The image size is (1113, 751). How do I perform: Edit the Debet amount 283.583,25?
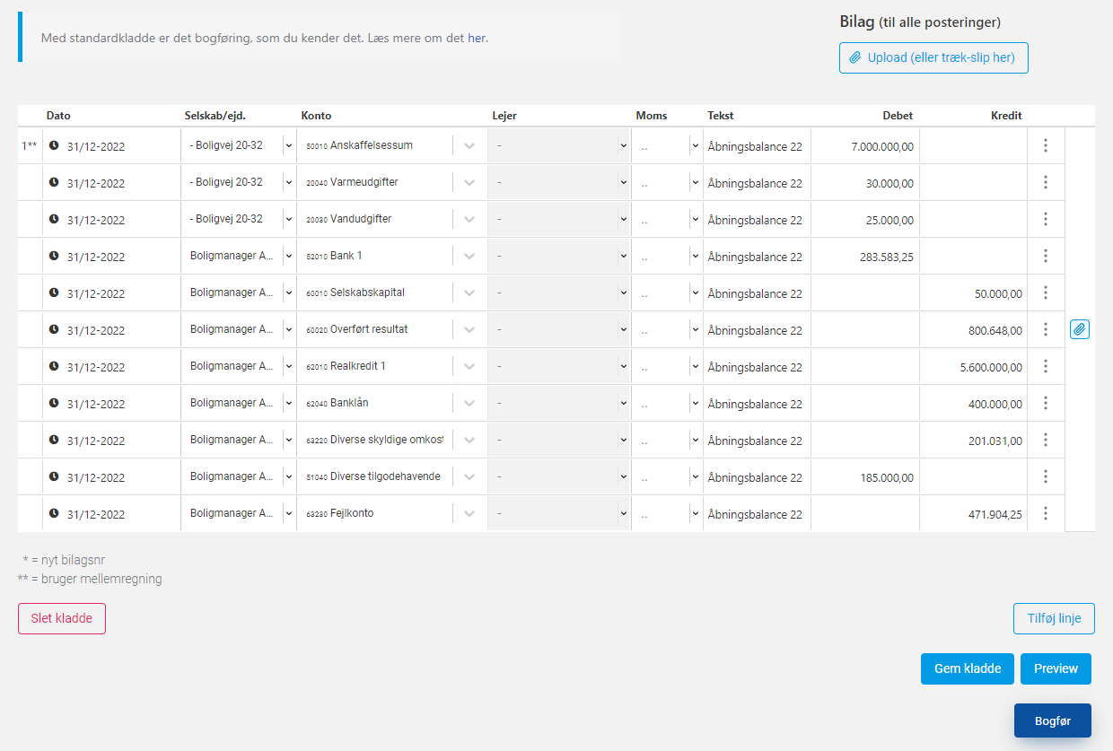pos(865,256)
